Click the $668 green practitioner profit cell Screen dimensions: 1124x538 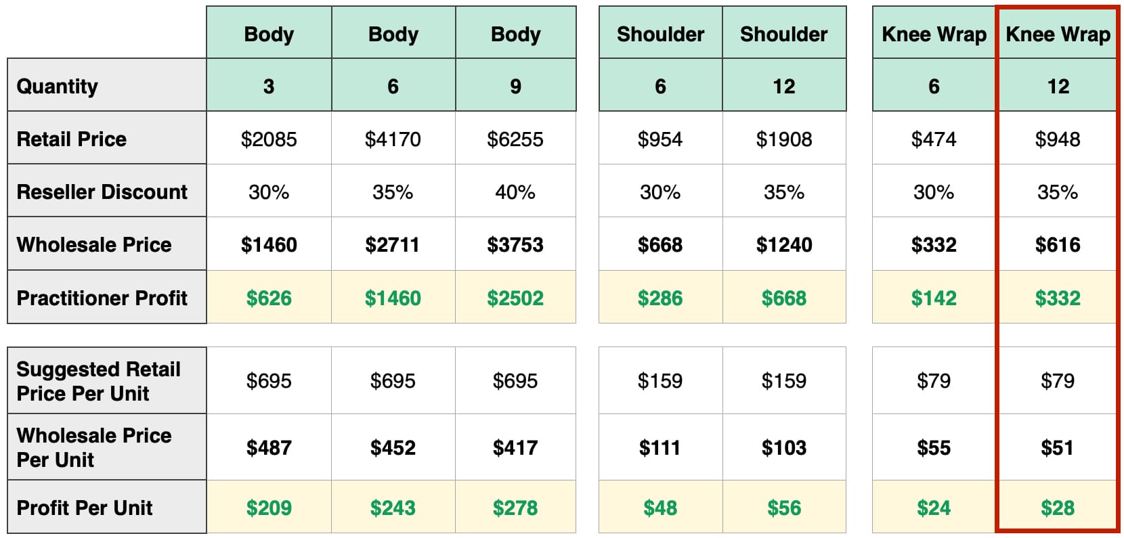tap(784, 297)
